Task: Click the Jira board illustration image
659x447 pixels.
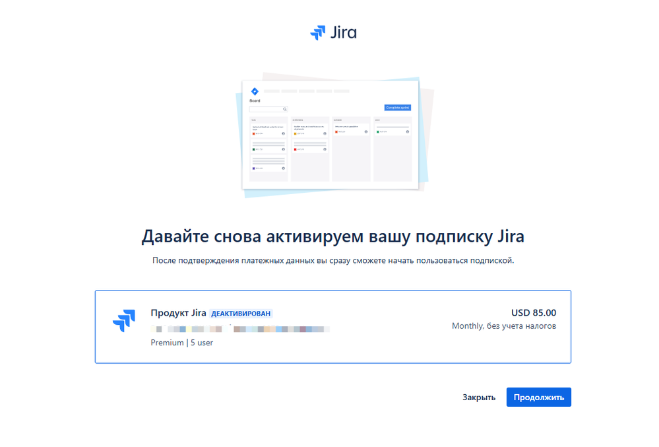Action: pos(334,135)
